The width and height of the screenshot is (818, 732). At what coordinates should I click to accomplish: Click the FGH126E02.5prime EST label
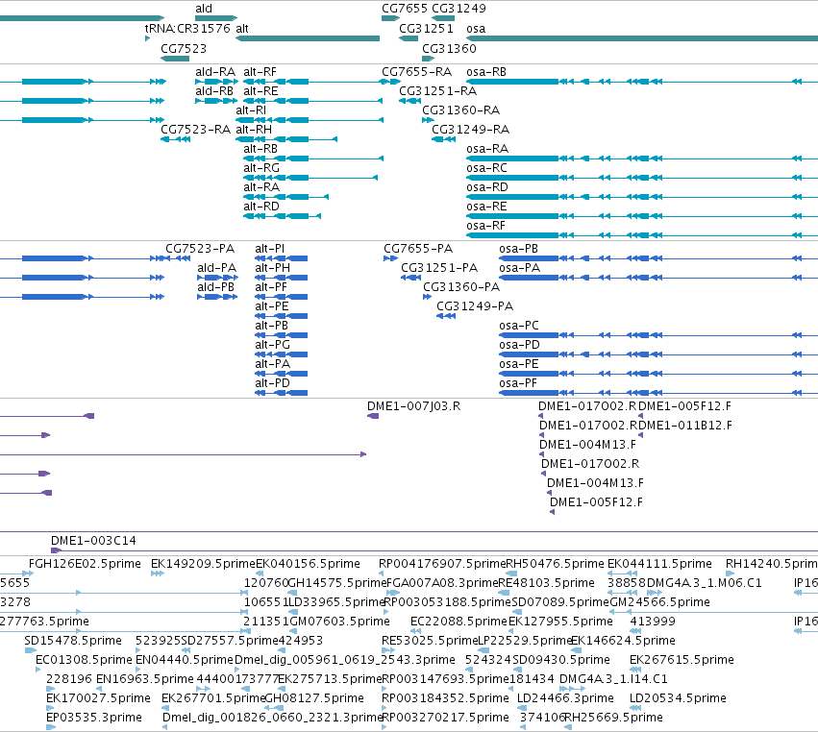[85, 564]
